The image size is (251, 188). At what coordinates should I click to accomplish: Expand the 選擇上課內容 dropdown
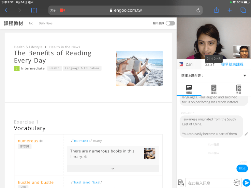pos(244,76)
